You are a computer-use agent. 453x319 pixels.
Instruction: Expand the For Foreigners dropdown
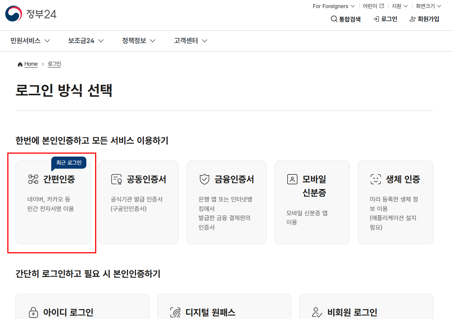(x=333, y=6)
